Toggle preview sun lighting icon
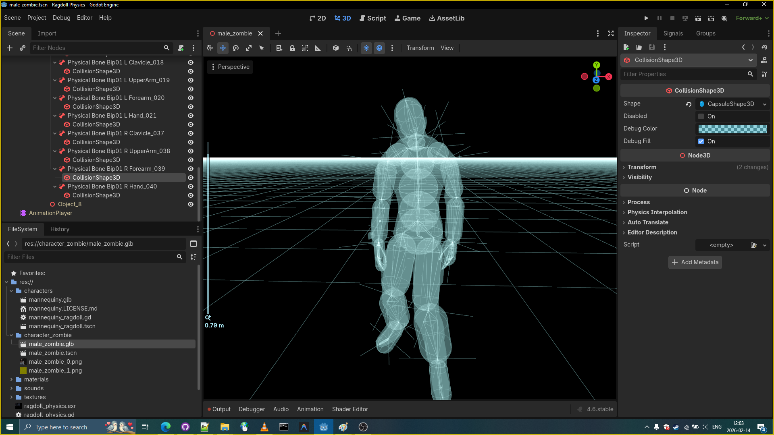774x435 pixels. click(x=366, y=48)
